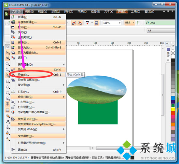Pick the yellow swatch in palette

[x=173, y=109]
